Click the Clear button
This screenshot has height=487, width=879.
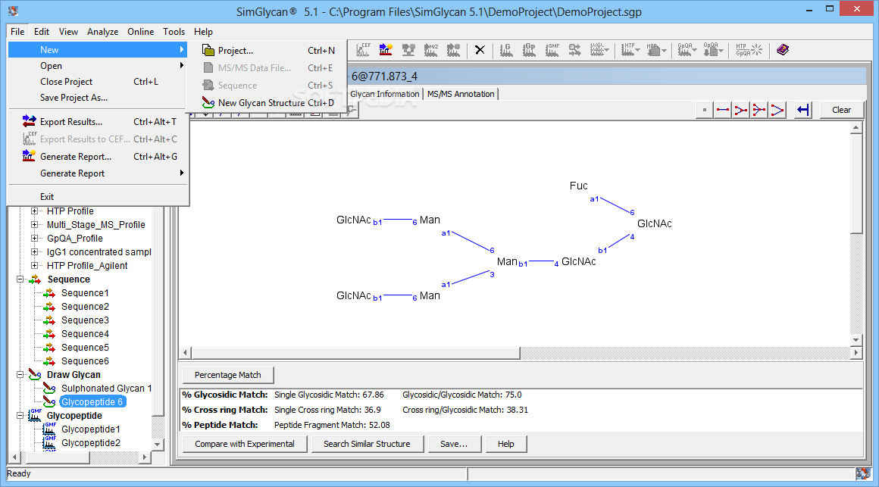point(841,110)
